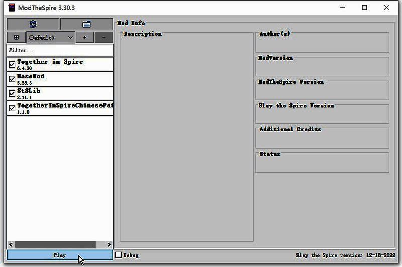Select the StSLib list entry name

[x=29, y=91]
